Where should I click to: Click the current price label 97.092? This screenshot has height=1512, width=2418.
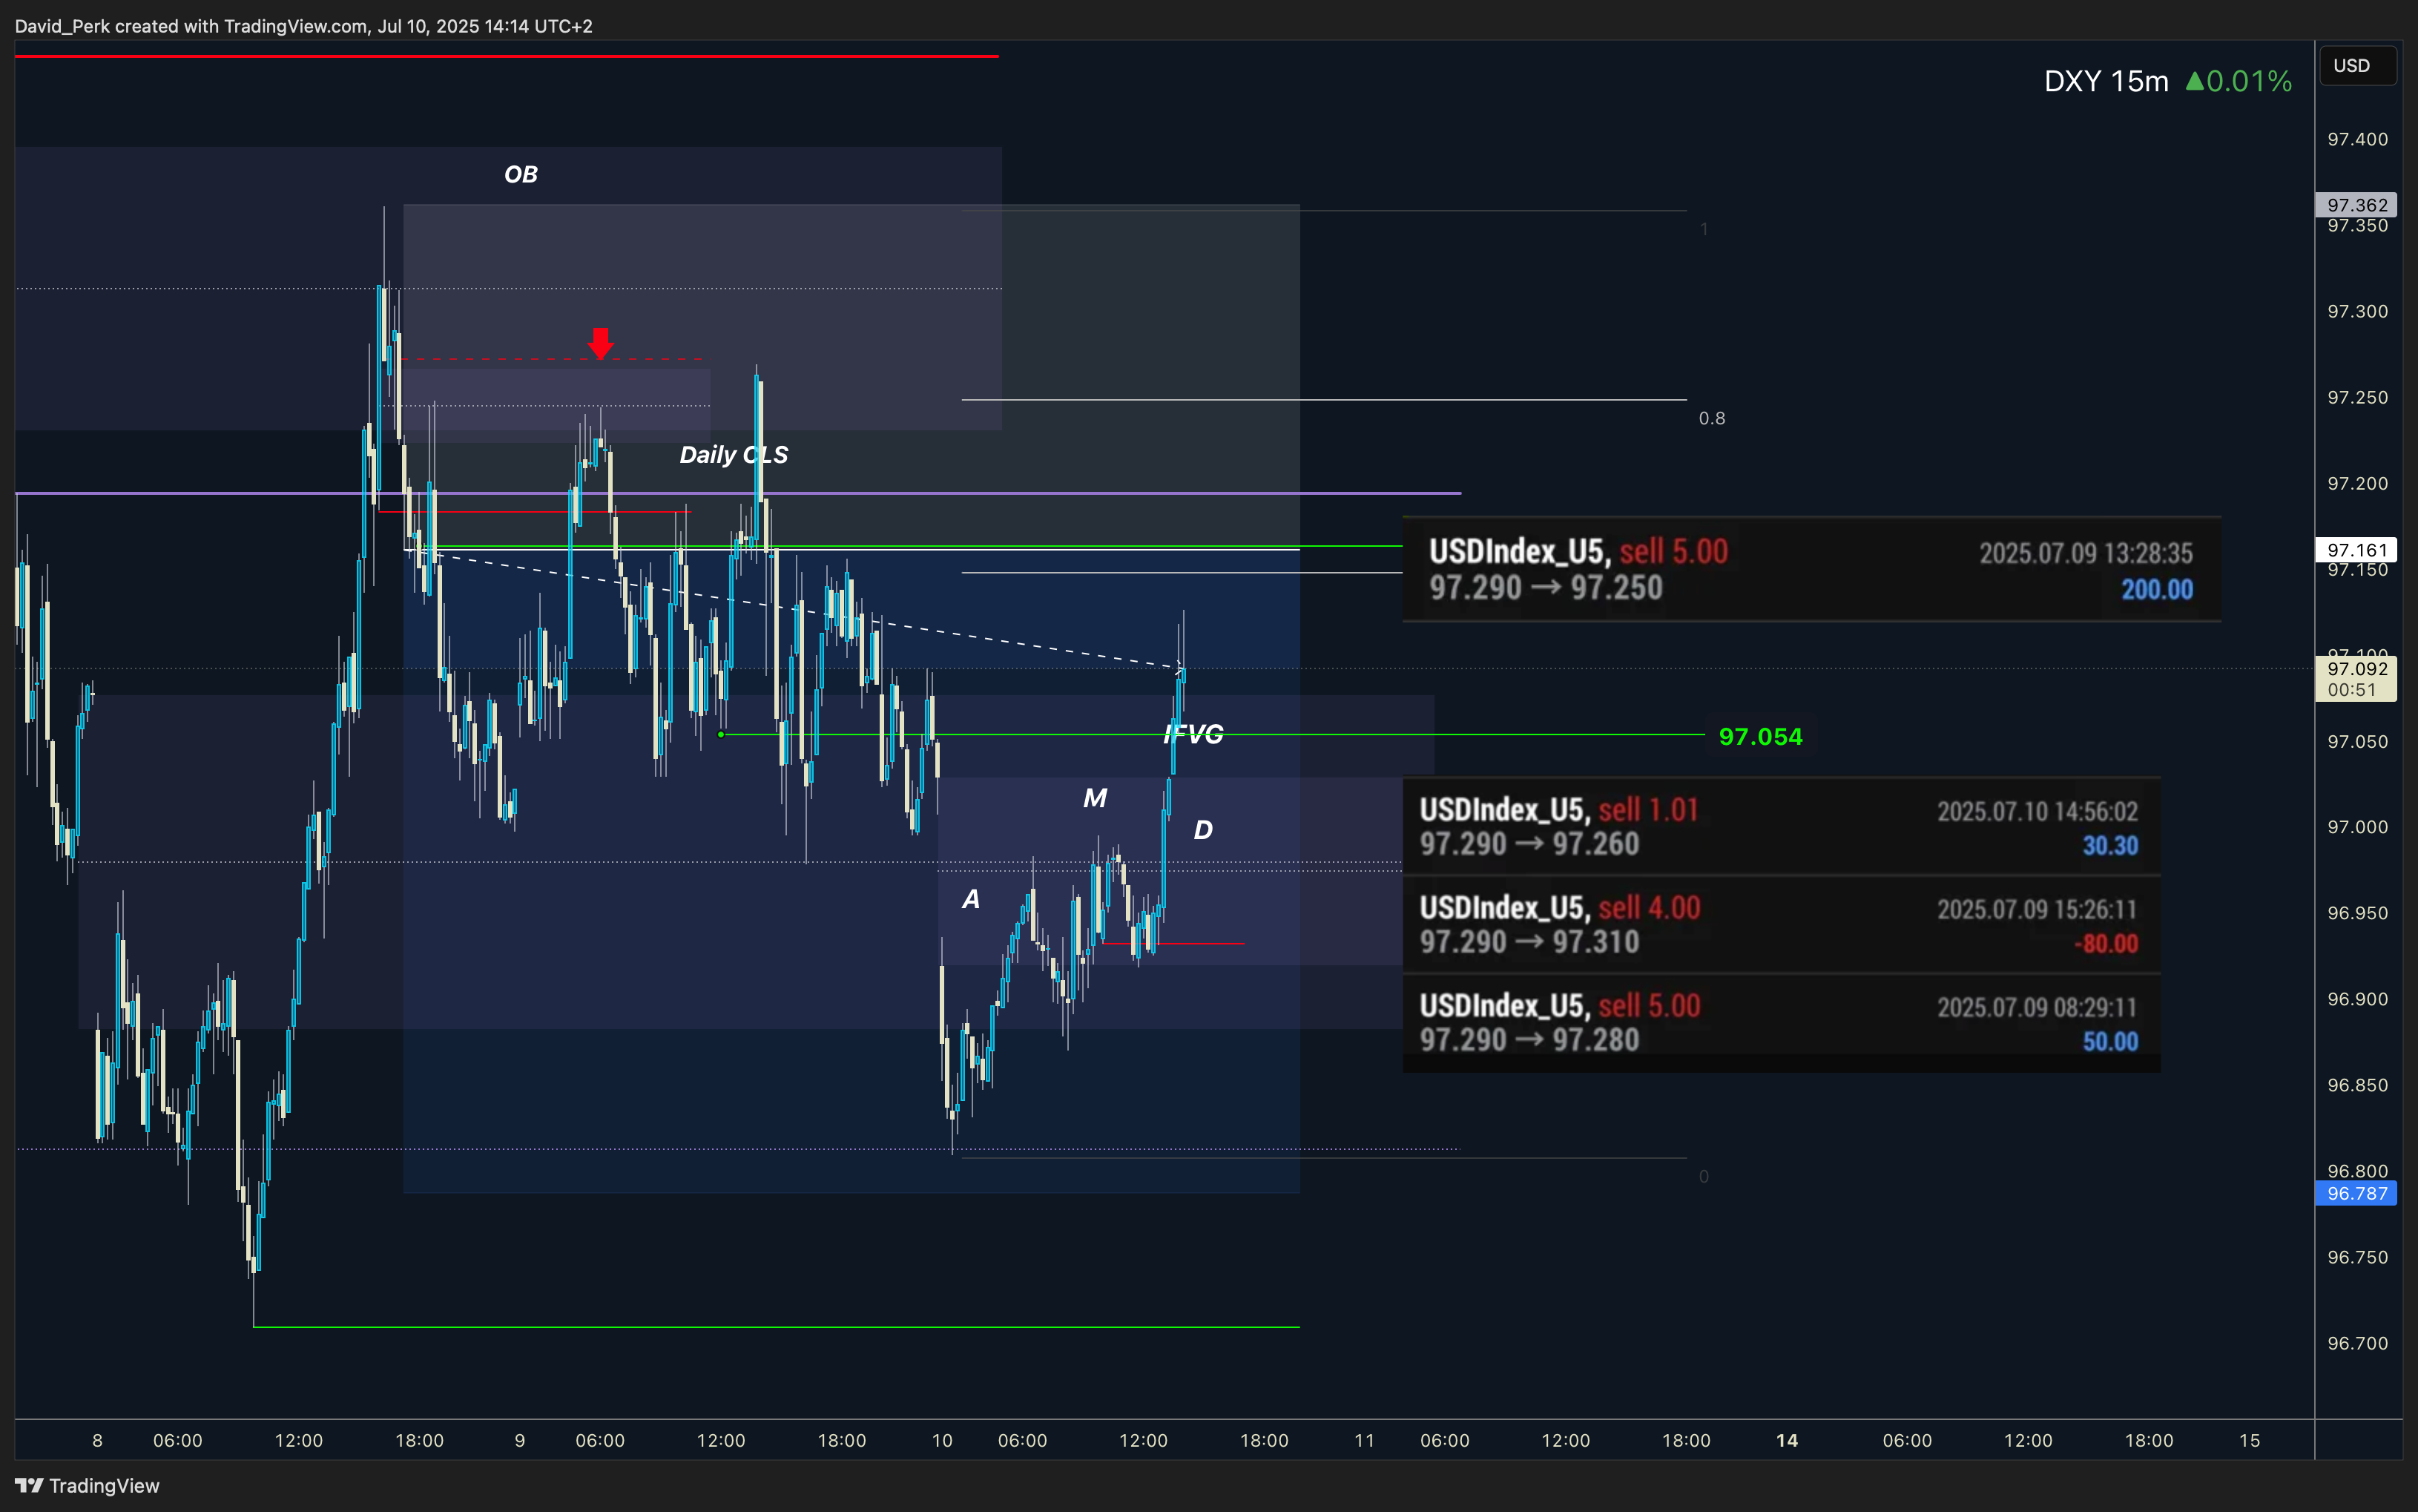point(2356,669)
